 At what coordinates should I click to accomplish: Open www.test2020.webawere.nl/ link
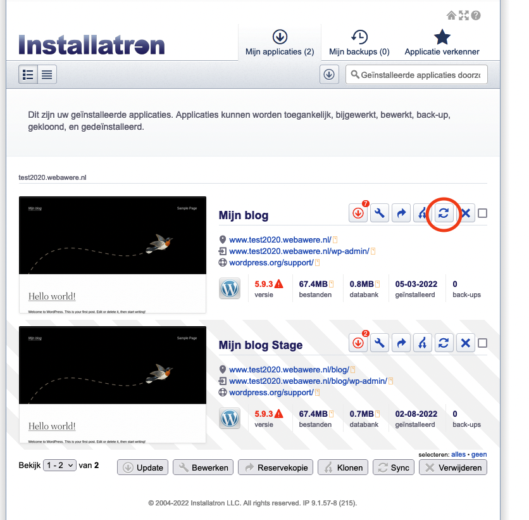(280, 240)
